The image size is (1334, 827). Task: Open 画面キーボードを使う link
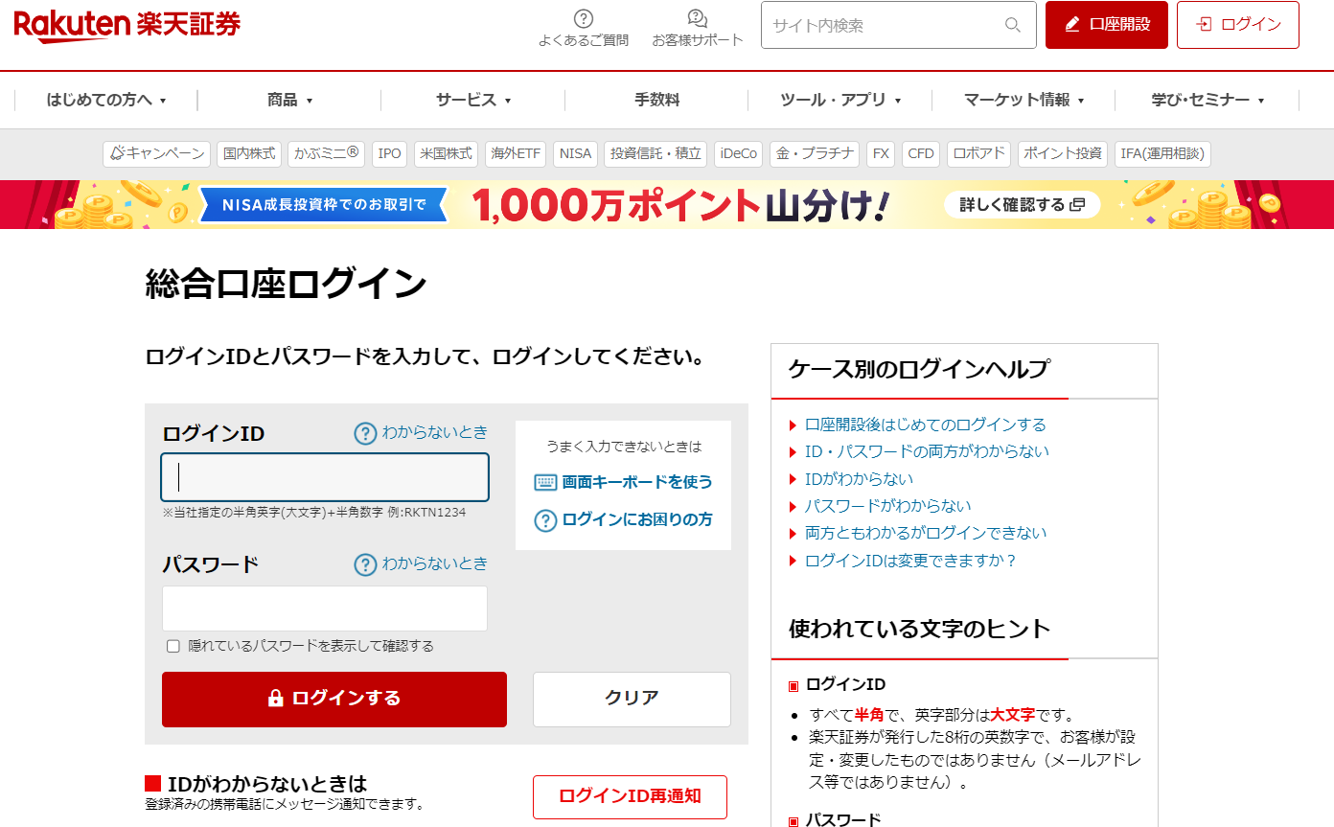tap(624, 482)
